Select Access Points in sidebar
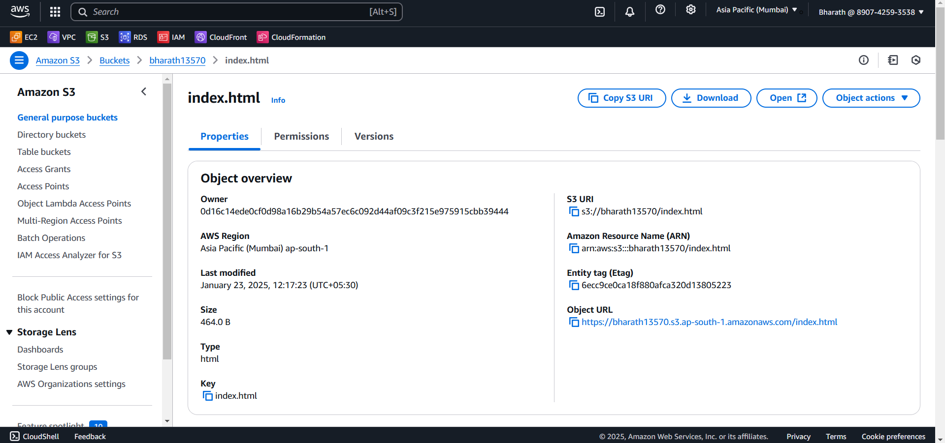This screenshot has width=945, height=443. tap(43, 186)
